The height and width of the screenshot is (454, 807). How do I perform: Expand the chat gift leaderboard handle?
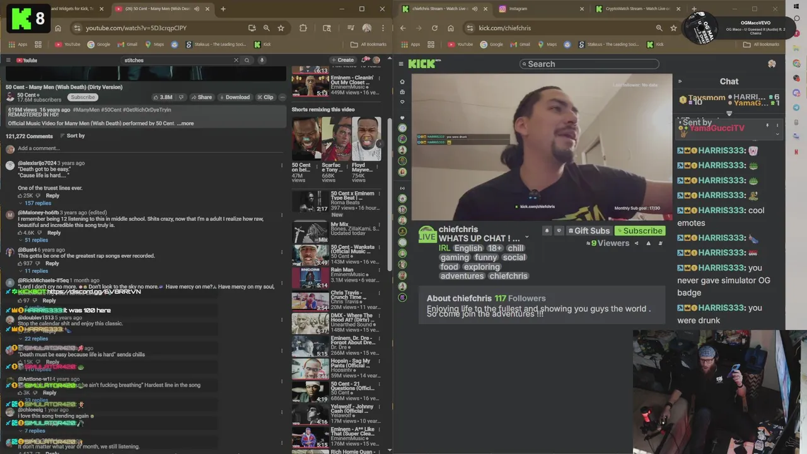[729, 114]
